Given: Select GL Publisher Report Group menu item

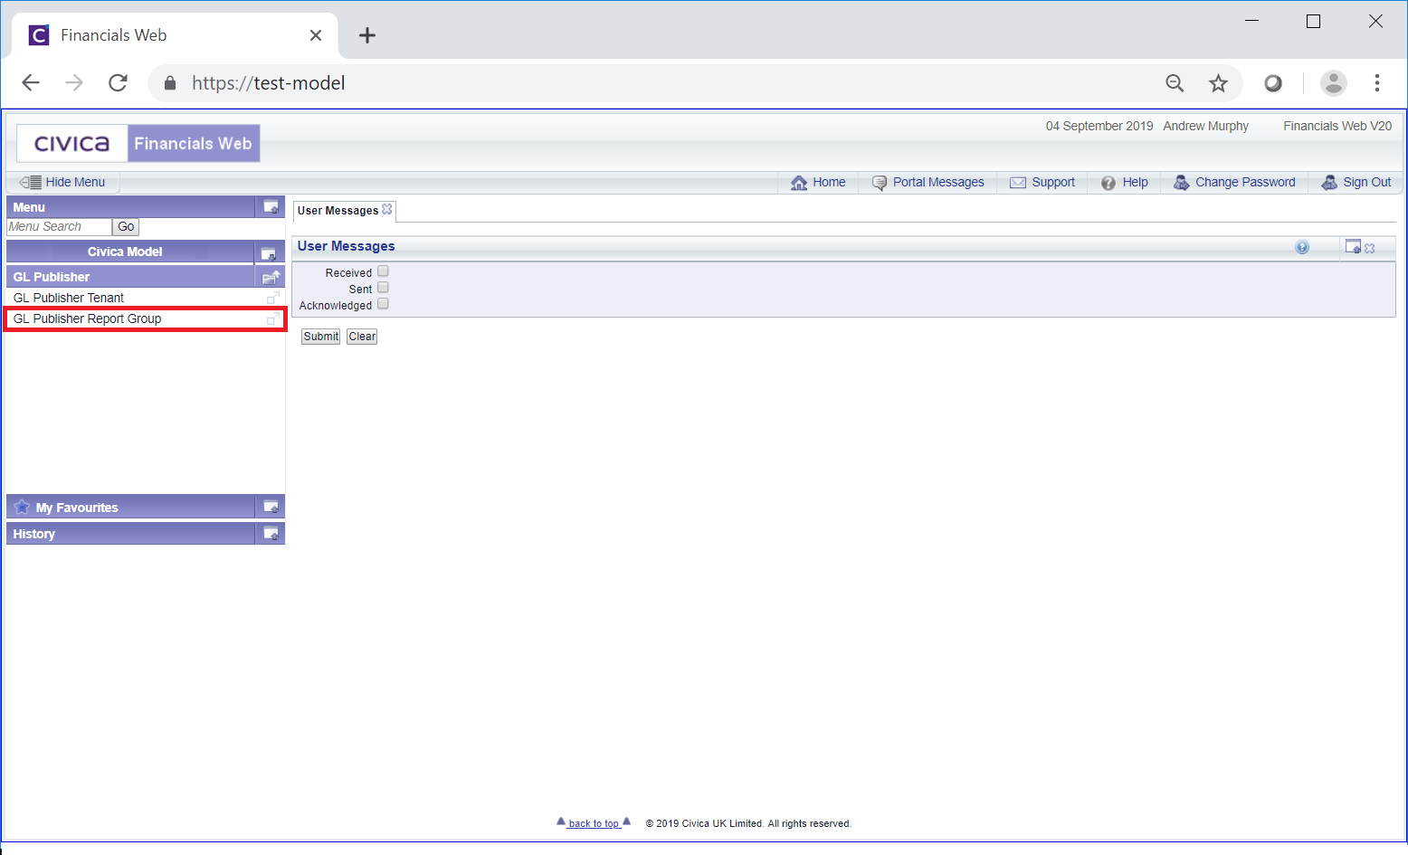Looking at the screenshot, I should click(x=87, y=318).
